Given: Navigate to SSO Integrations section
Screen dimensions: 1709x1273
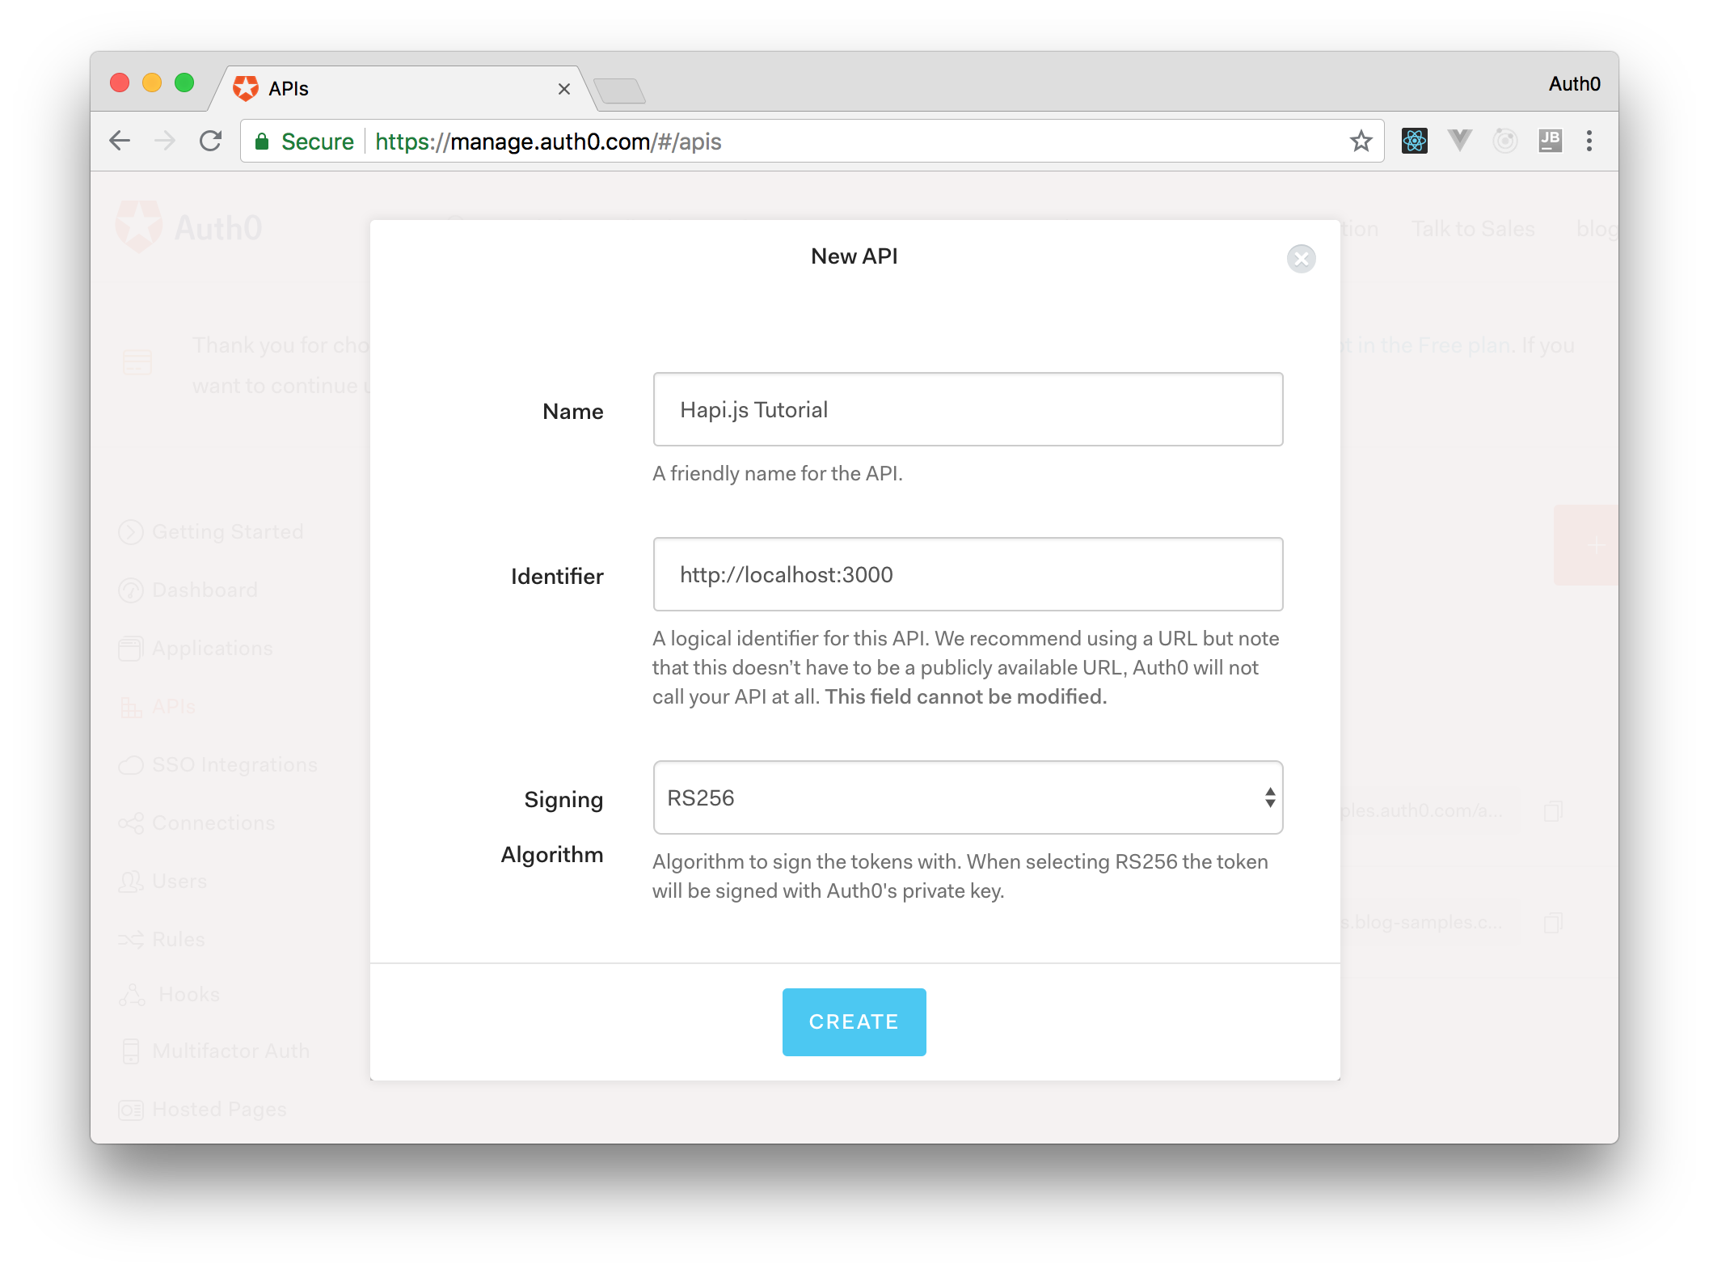Looking at the screenshot, I should tap(234, 765).
